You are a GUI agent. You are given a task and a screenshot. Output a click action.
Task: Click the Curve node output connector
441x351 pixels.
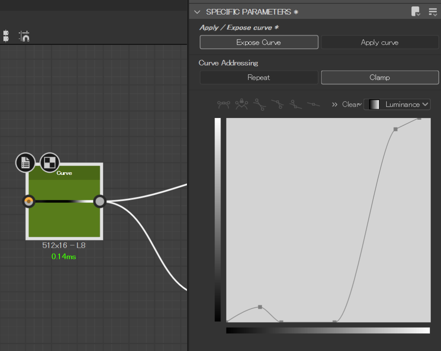point(100,201)
